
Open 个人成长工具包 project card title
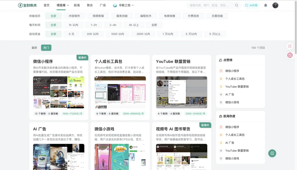point(108,61)
